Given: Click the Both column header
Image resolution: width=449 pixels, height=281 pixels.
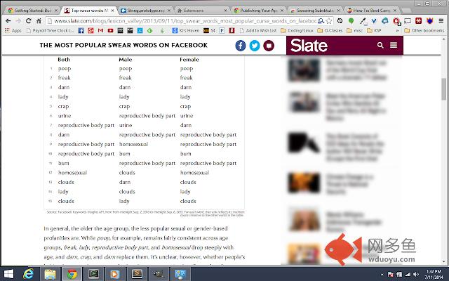Looking at the screenshot, I should tap(64, 59).
